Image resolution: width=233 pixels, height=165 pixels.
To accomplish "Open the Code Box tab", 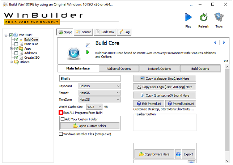I will point(105,32).
